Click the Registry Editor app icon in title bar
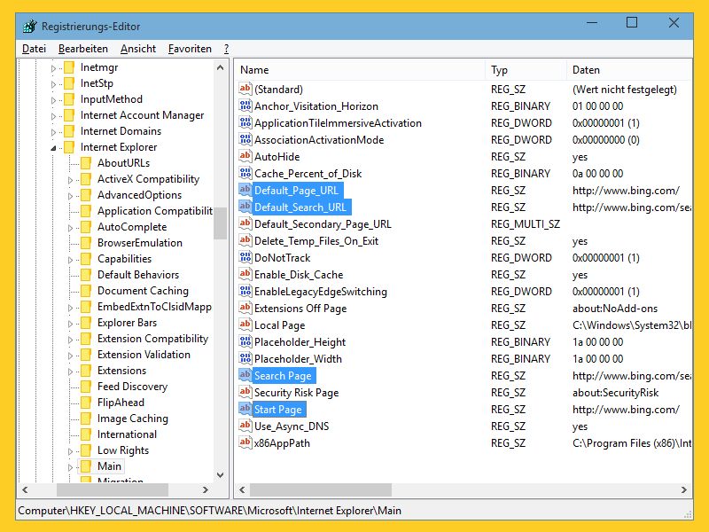 [x=30, y=27]
